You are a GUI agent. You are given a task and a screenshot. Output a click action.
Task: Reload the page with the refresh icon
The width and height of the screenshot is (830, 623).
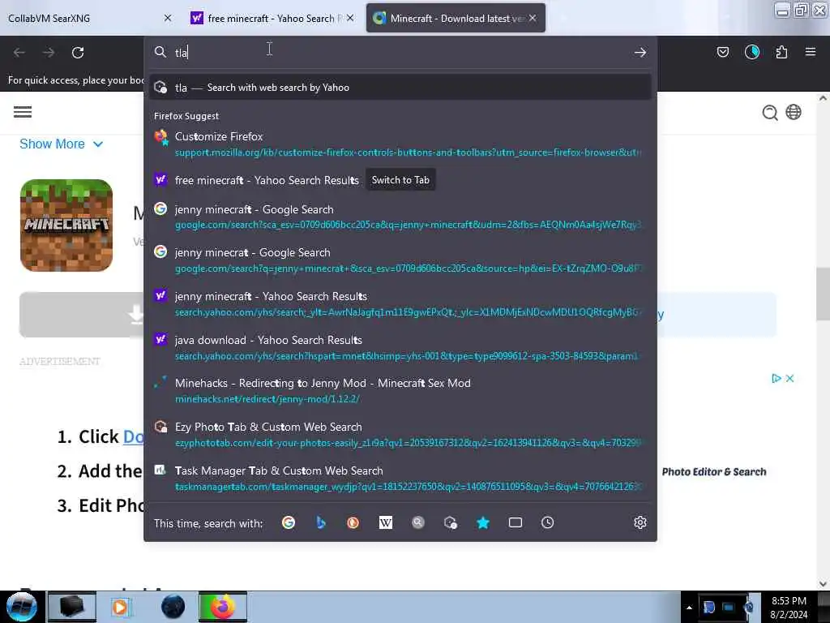pyautogui.click(x=78, y=53)
